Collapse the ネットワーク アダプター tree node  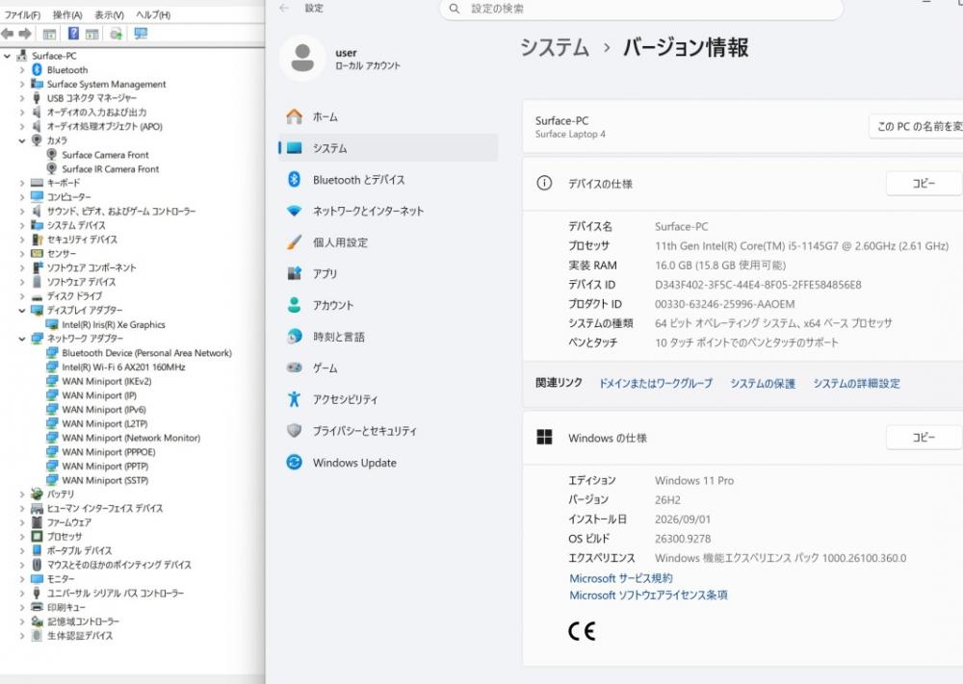tap(22, 338)
